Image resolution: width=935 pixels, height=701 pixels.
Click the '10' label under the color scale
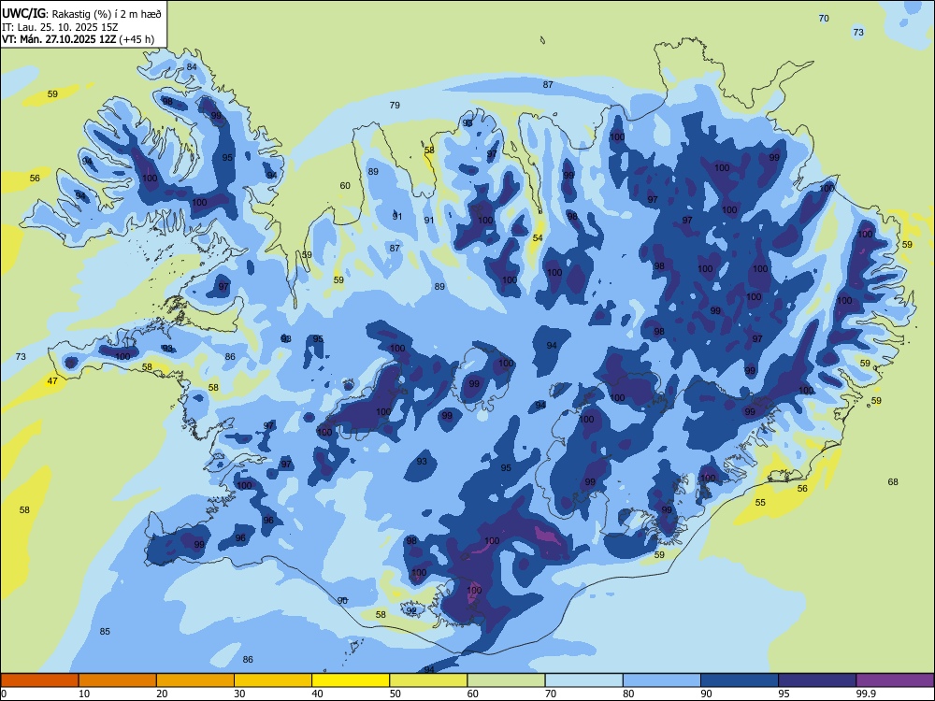(x=84, y=694)
